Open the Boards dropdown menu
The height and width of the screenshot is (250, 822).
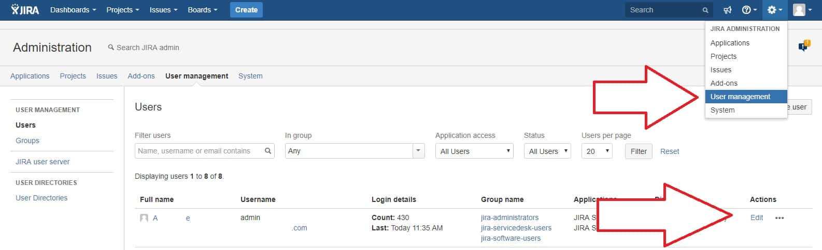202,10
